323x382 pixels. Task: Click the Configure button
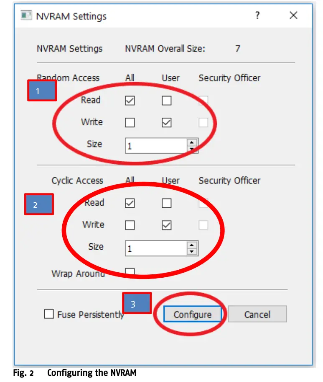(192, 314)
